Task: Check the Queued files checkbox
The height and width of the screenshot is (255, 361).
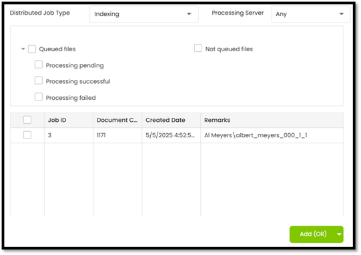Action: click(32, 49)
